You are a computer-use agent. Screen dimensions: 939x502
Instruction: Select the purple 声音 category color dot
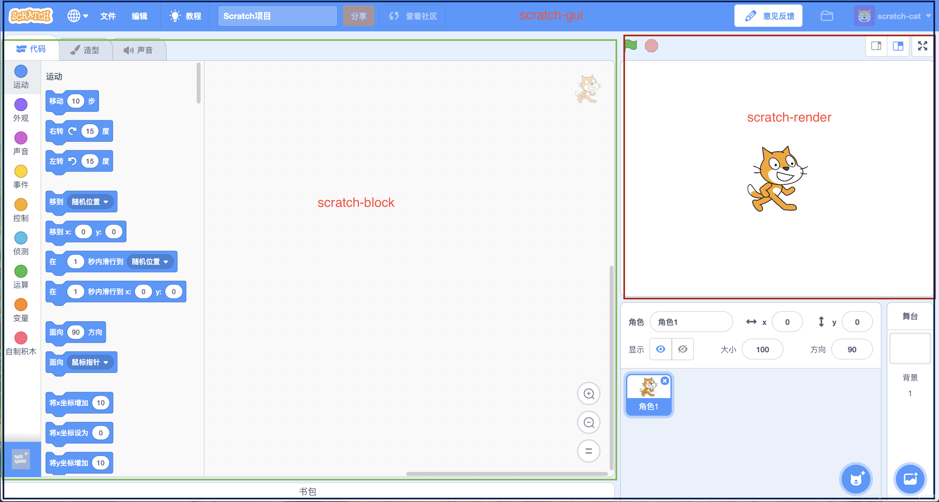point(21,138)
